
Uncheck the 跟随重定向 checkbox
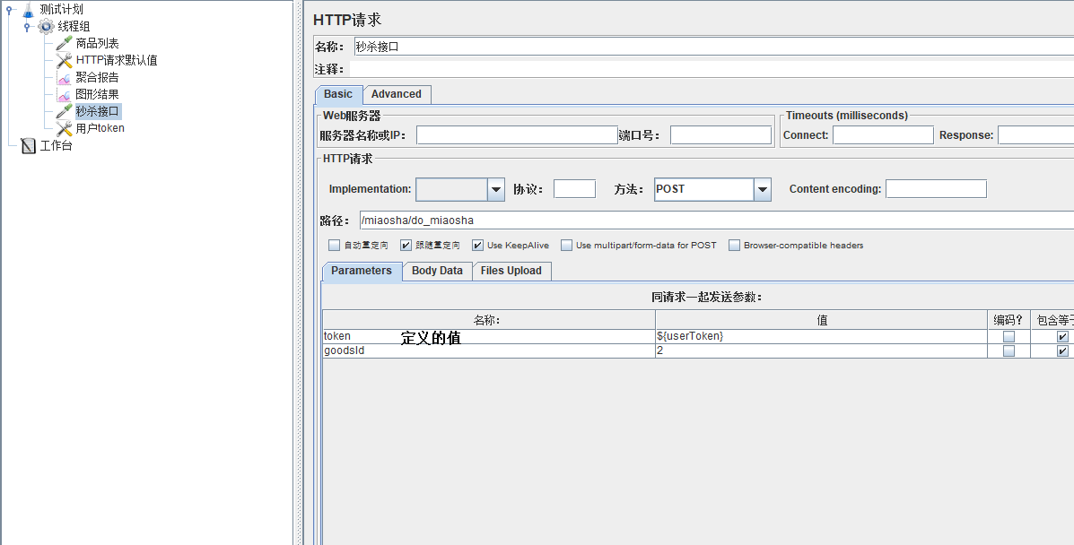click(x=406, y=246)
